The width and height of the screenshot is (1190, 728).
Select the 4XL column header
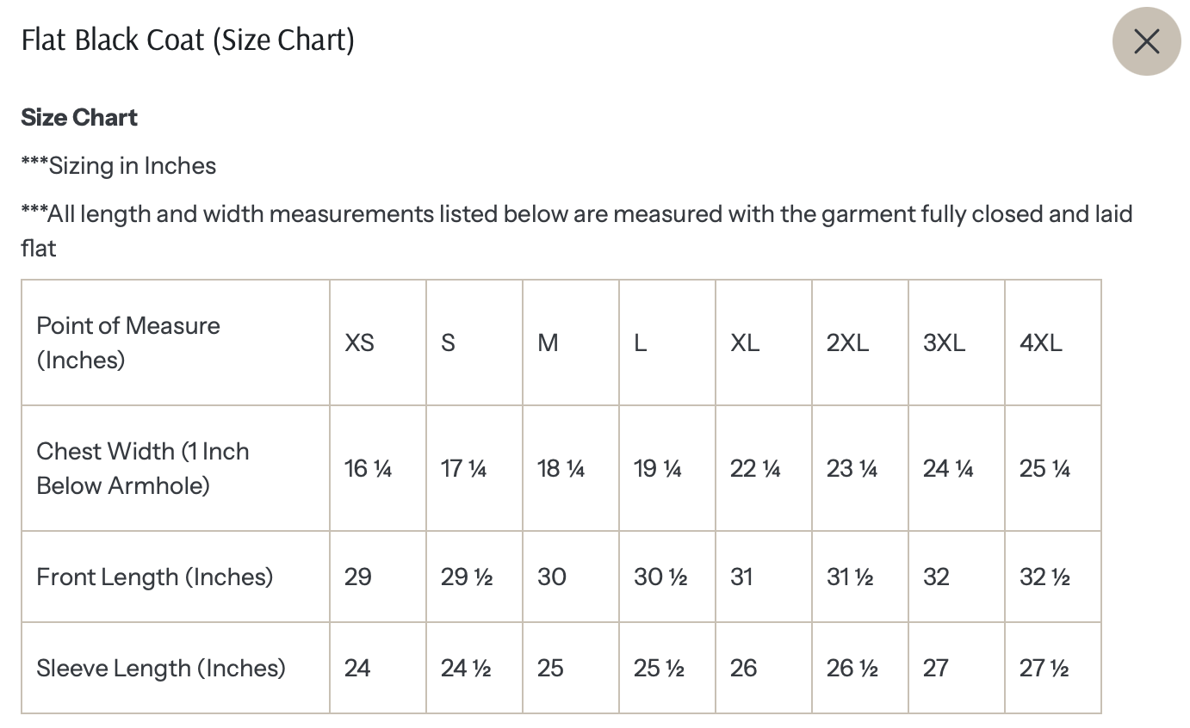coord(1040,342)
